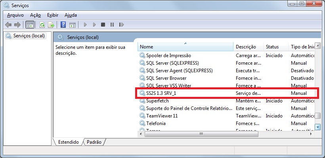Click Desativado startup type of SQL Server Browser
The width and height of the screenshot is (325, 158).
pyautogui.click(x=302, y=78)
